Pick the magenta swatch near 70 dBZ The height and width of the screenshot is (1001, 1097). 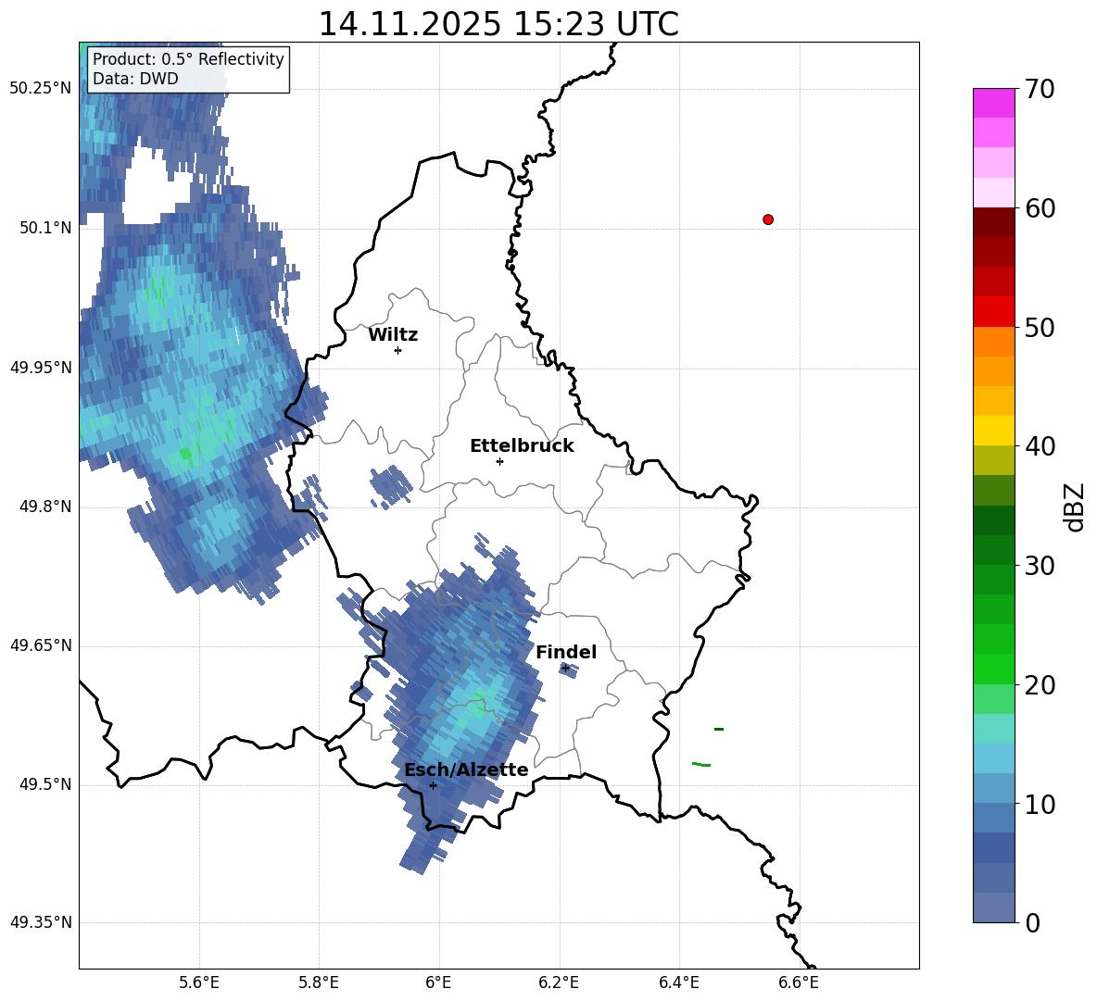pos(993,103)
